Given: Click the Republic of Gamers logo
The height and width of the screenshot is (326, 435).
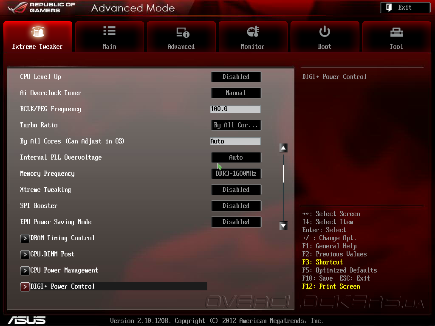Looking at the screenshot, I should (42, 8).
